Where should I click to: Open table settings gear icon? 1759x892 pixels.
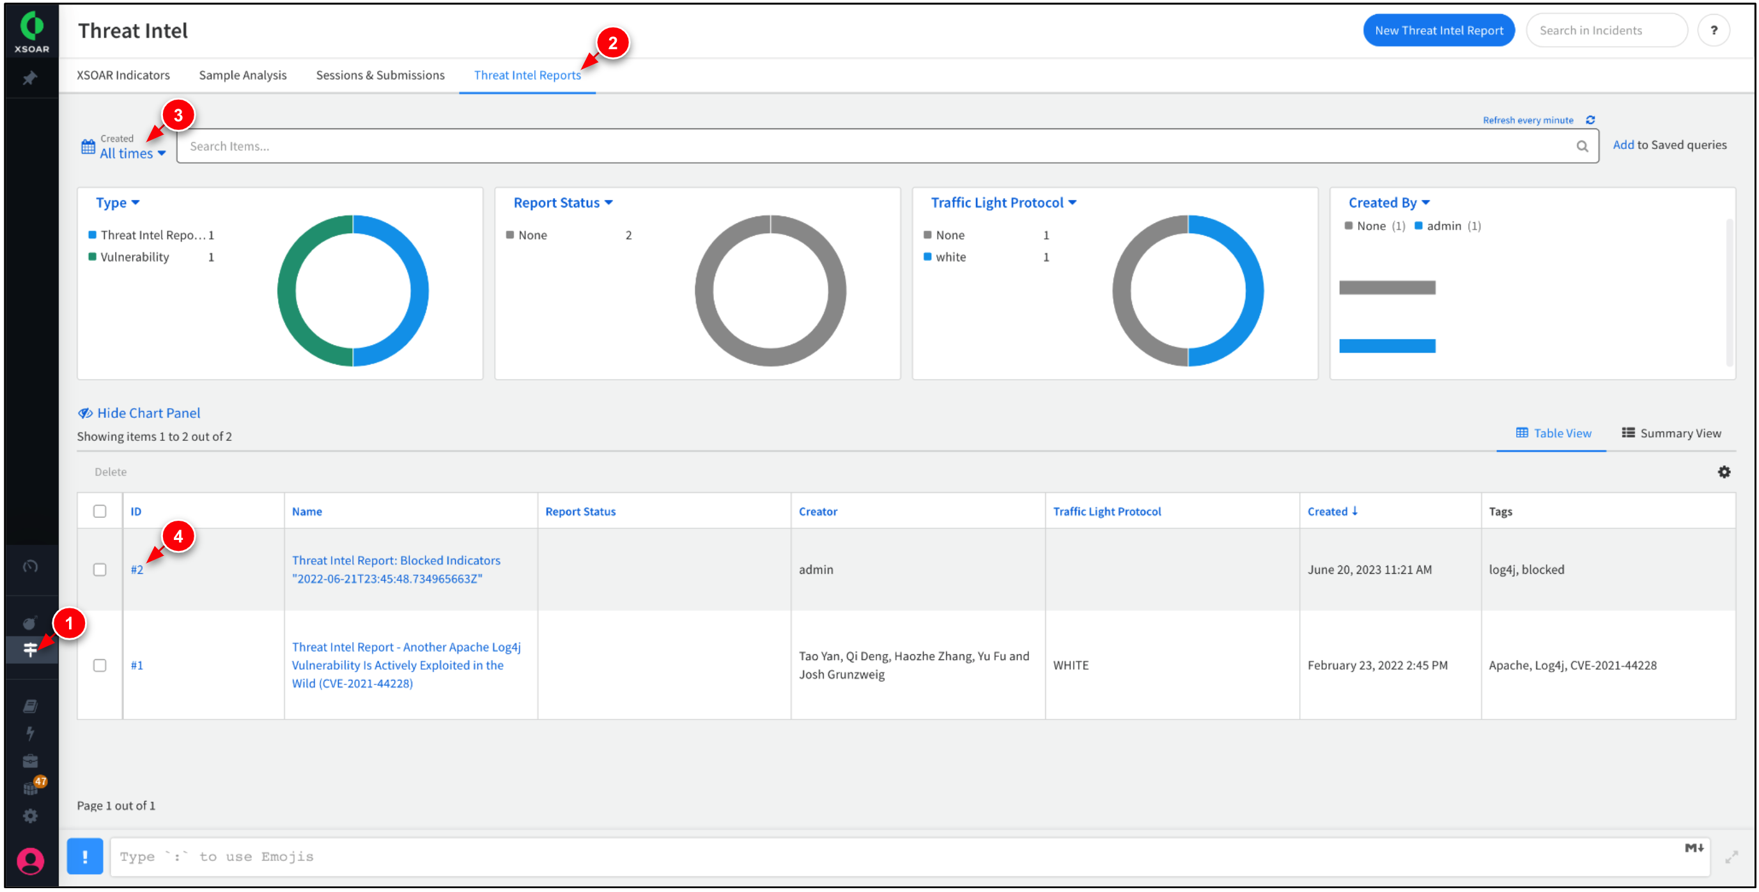(1723, 472)
